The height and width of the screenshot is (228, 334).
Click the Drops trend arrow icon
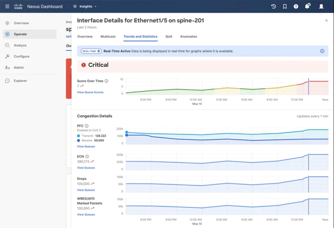click(x=92, y=184)
